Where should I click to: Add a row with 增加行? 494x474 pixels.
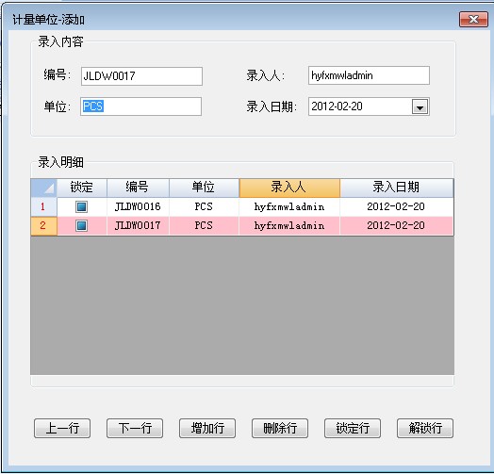point(207,429)
